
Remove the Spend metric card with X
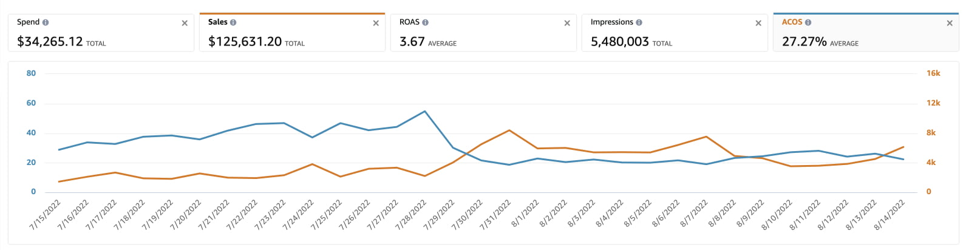pyautogui.click(x=185, y=23)
